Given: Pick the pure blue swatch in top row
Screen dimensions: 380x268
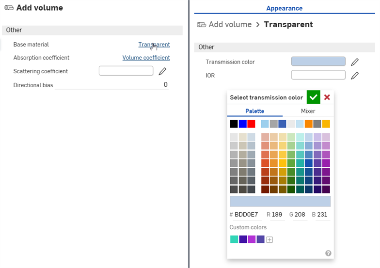Looking at the screenshot, I should 242,124.
